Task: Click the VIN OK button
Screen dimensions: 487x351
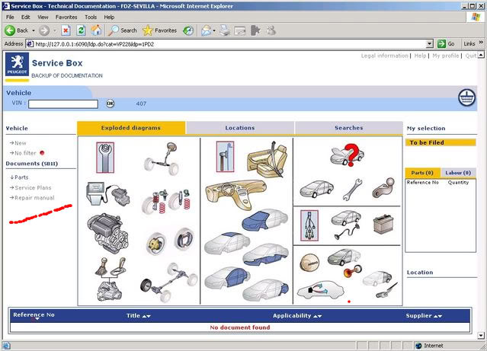Action: [x=110, y=104]
